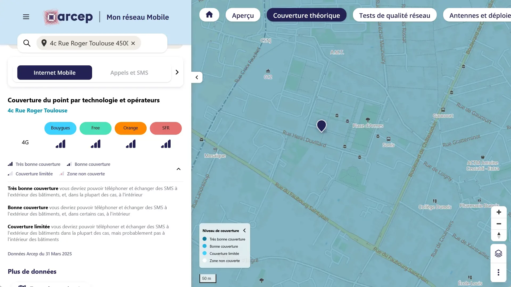
Task: Switch to Appels et SMS tab
Action: (x=129, y=73)
